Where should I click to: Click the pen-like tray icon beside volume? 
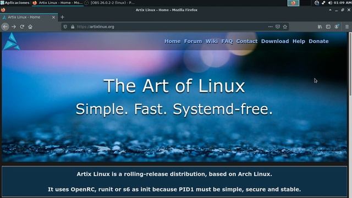323,3
